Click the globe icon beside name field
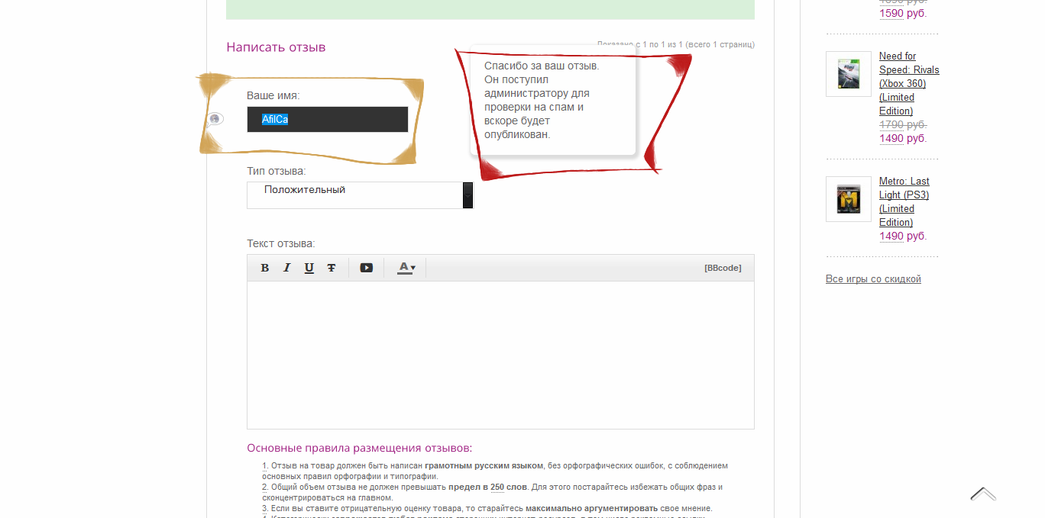Screen dimensions: 1045x518 pos(215,119)
